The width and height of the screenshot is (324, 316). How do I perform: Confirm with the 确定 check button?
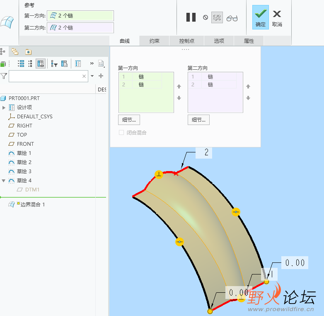click(x=260, y=17)
